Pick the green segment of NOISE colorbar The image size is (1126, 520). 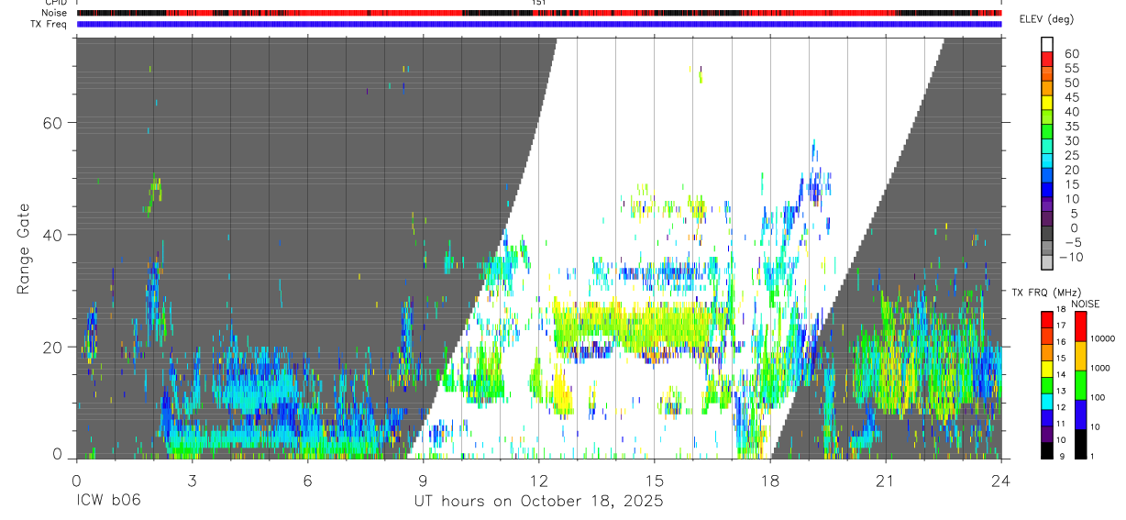tap(1080, 384)
